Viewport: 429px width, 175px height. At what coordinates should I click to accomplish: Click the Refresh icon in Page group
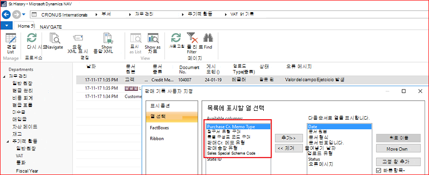[175, 38]
